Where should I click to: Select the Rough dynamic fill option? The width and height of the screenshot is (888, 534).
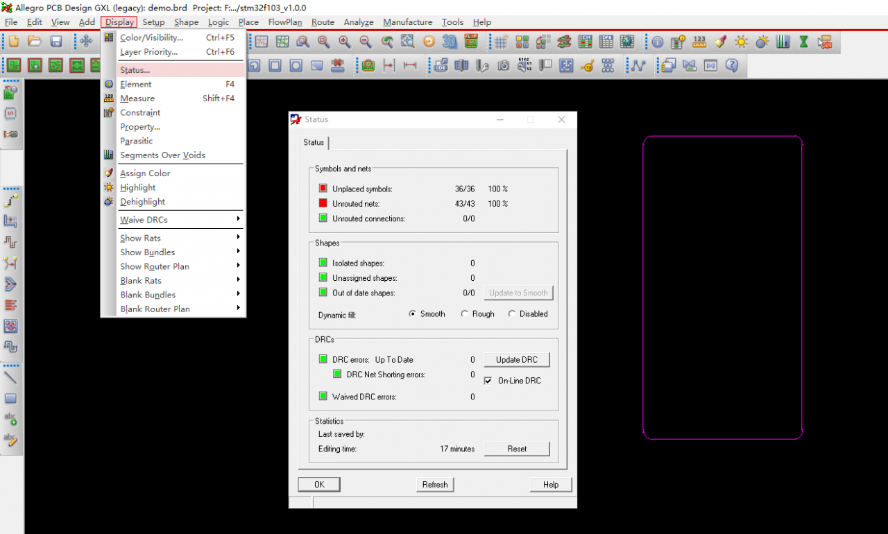pos(478,313)
